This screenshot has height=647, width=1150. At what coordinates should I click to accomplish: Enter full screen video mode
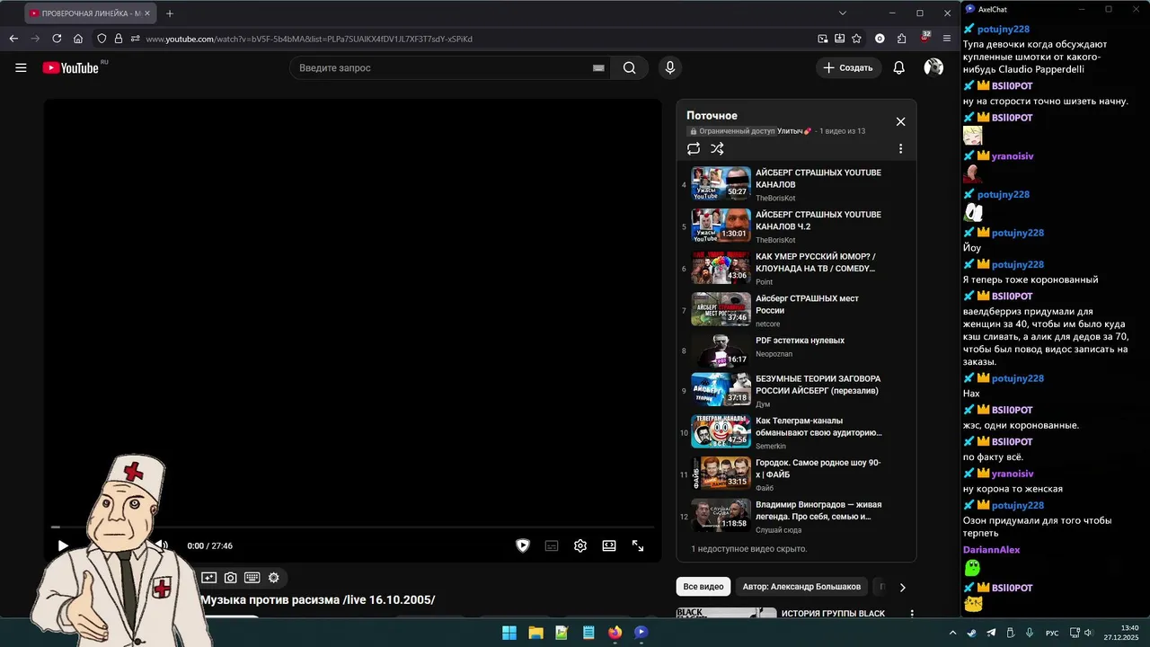(x=638, y=545)
